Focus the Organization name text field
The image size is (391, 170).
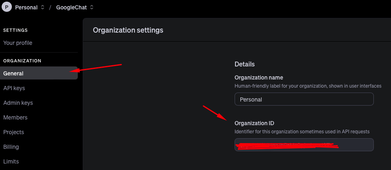pyautogui.click(x=304, y=99)
